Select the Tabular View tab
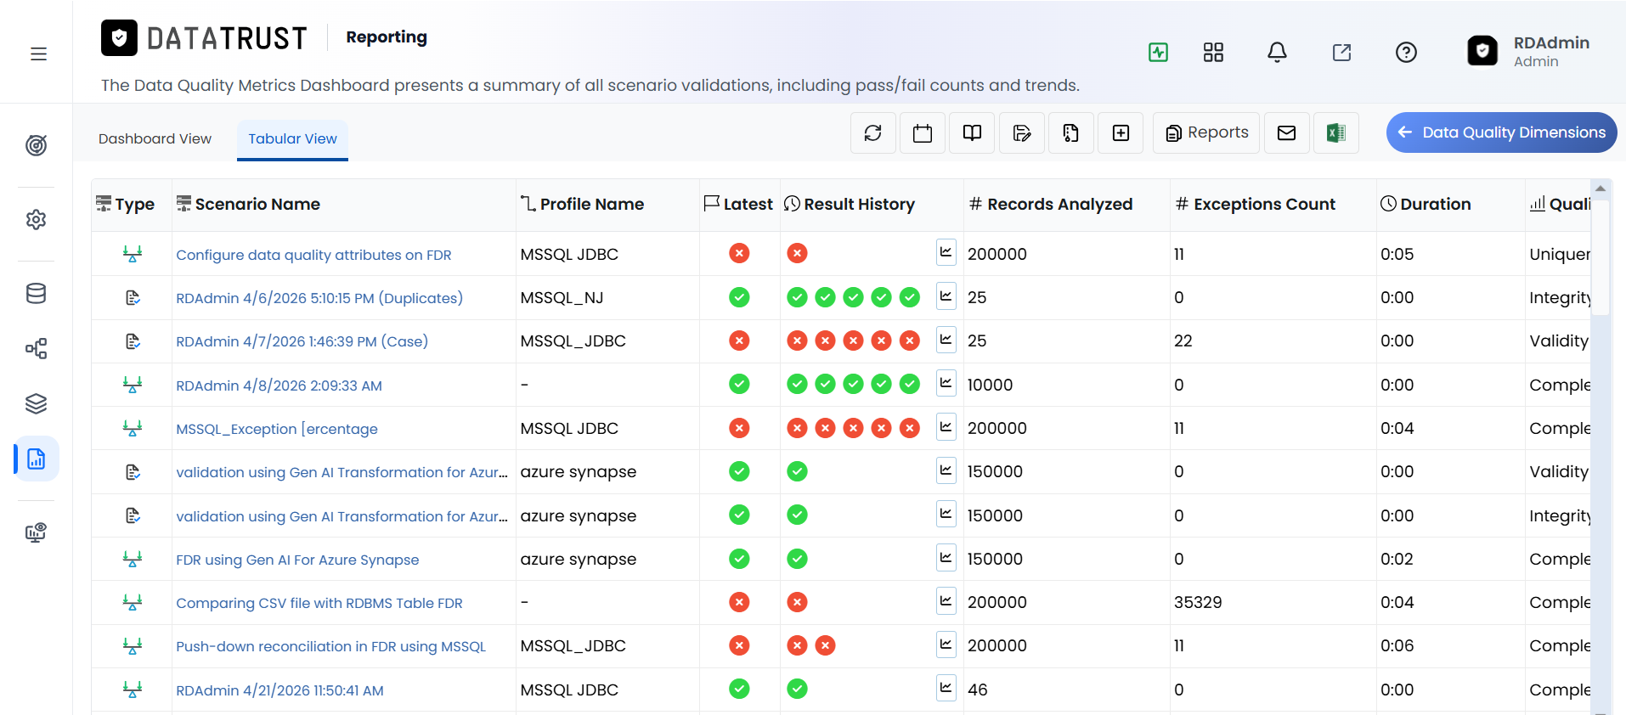The width and height of the screenshot is (1626, 715). pyautogui.click(x=292, y=138)
